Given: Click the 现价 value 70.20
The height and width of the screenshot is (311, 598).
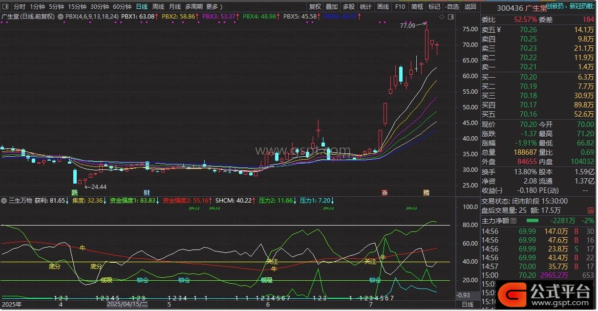Looking at the screenshot, I should tap(528, 125).
